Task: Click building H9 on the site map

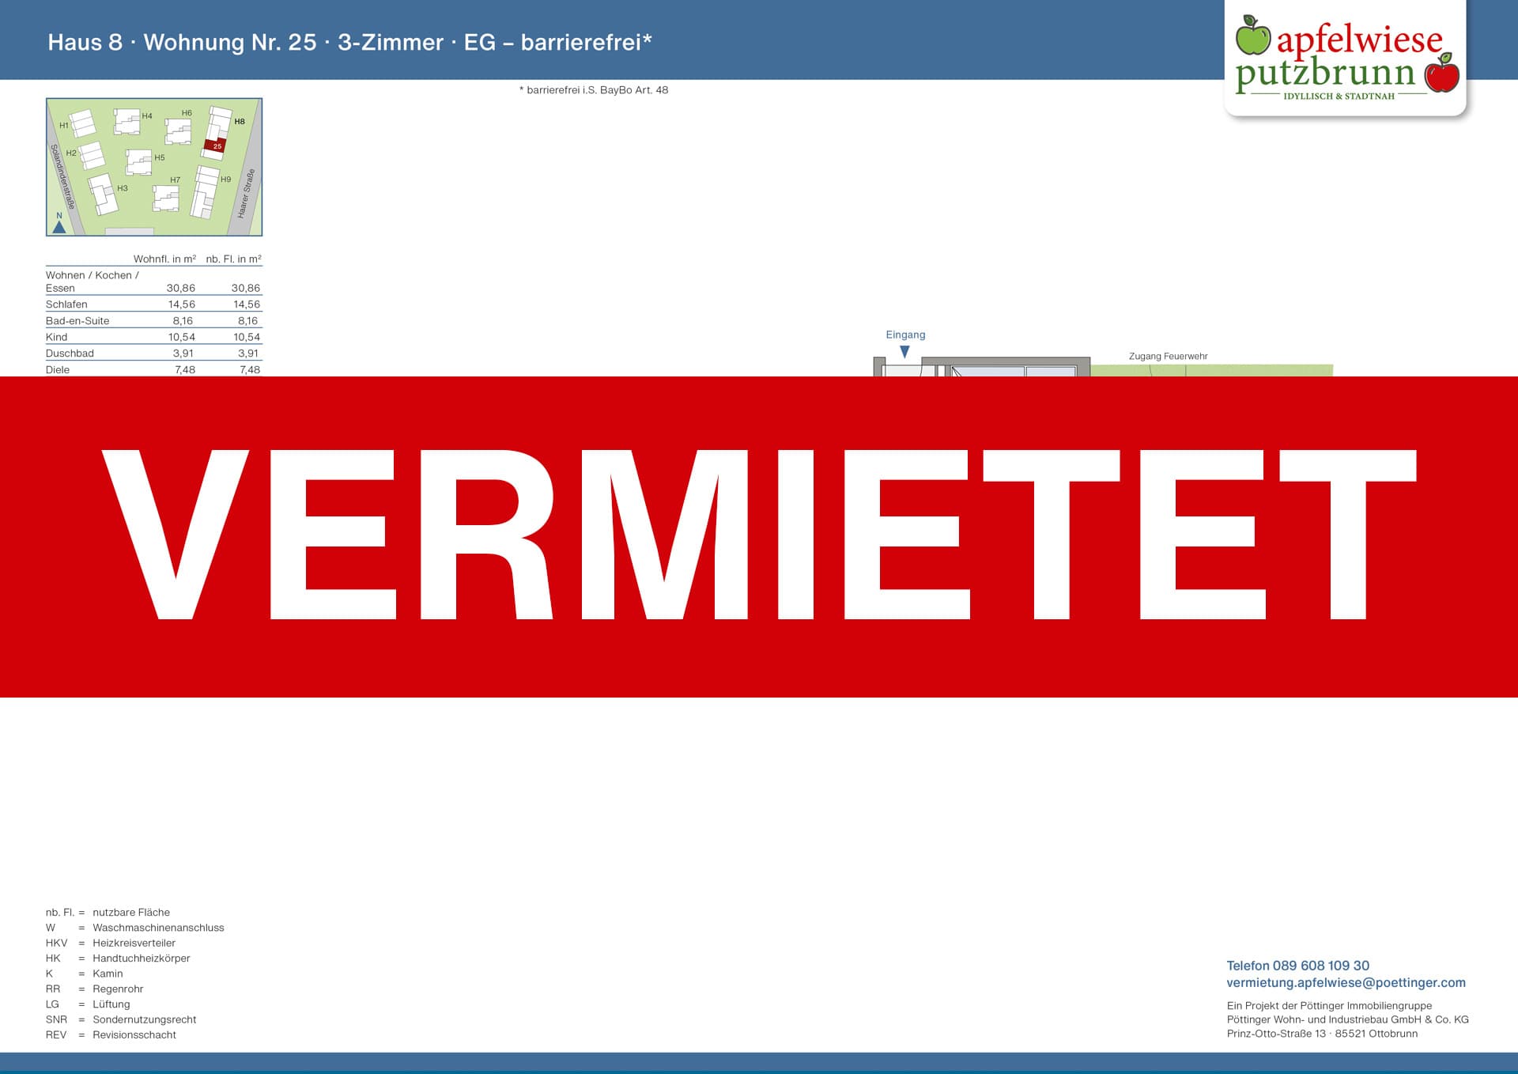Action: [x=206, y=192]
